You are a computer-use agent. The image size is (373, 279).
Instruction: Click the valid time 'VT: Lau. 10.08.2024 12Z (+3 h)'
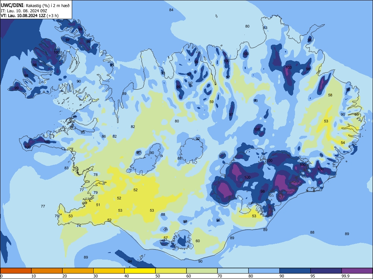[29, 16]
